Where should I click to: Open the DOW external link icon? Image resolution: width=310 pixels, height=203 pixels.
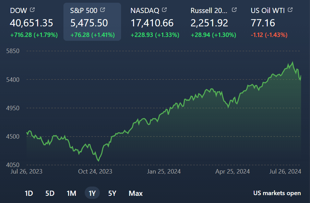[x=32, y=10]
